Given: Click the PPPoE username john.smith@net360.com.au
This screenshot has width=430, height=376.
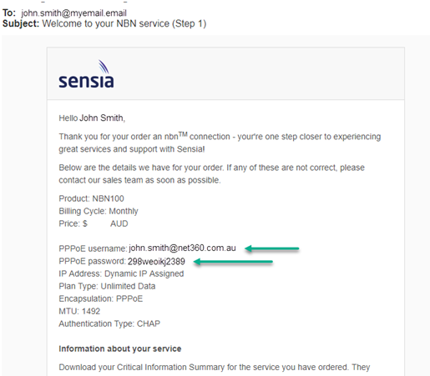Looking at the screenshot, I should click(x=182, y=248).
